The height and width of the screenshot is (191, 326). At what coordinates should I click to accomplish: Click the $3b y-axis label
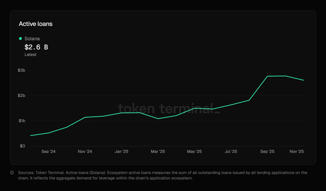pos(21,70)
